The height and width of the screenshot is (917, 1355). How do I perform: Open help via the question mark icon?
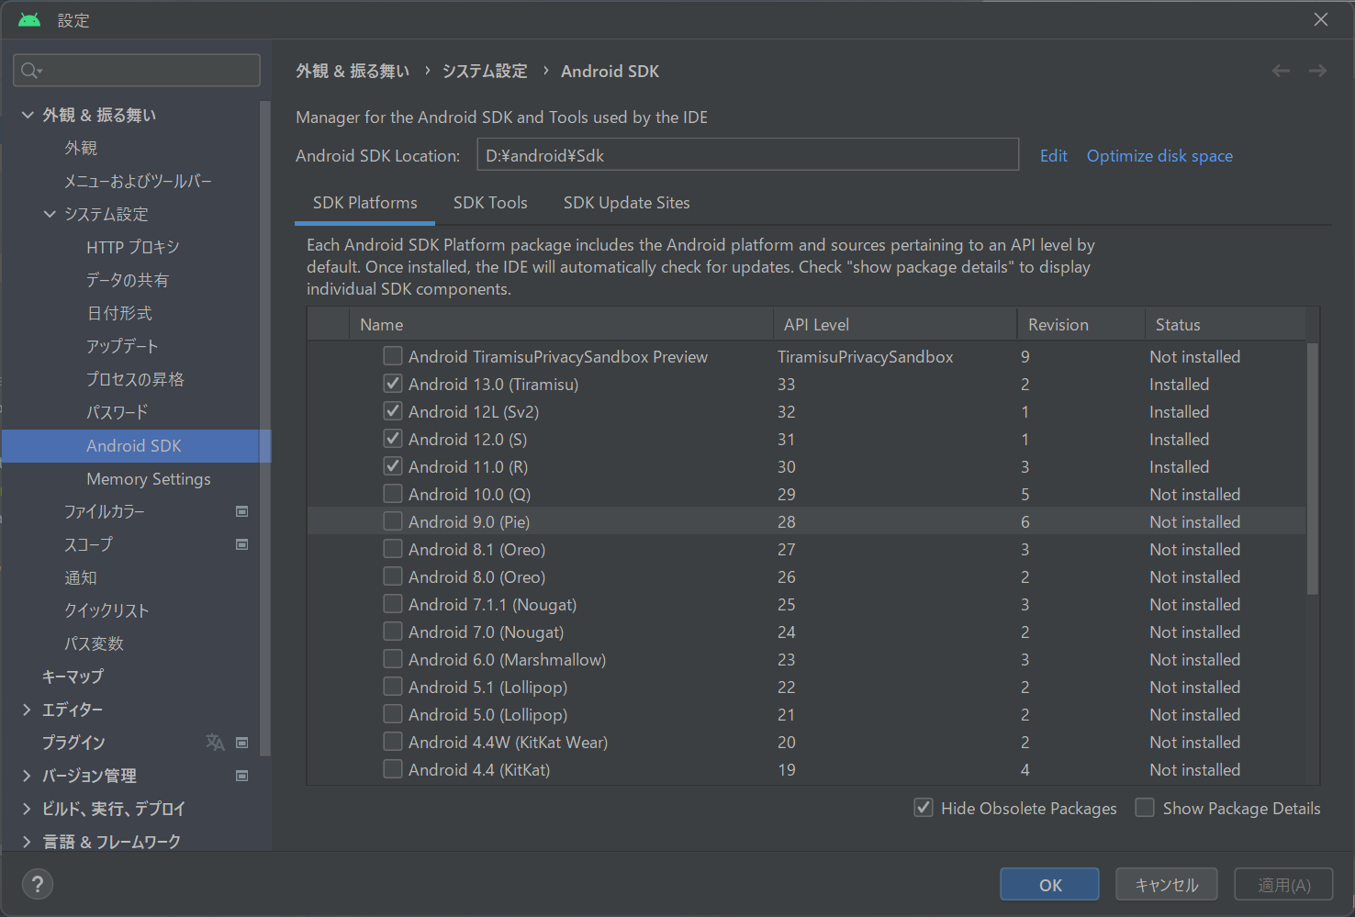(x=38, y=884)
